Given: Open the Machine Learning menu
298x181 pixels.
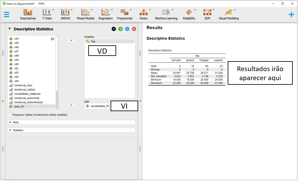Looking at the screenshot, I should 166,14.
